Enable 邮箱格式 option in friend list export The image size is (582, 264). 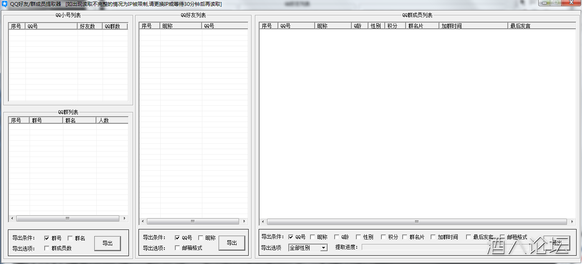(x=177, y=248)
